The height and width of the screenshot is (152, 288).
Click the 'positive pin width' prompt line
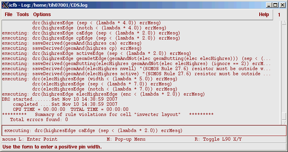tap(52, 147)
